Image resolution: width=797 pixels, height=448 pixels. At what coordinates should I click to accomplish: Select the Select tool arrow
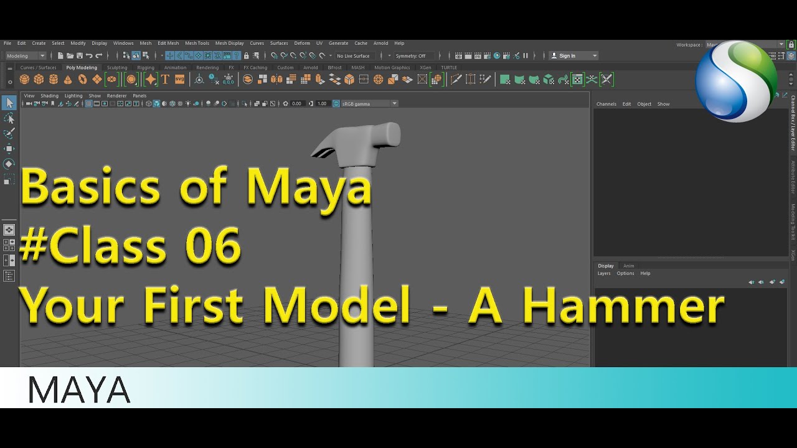(x=9, y=103)
